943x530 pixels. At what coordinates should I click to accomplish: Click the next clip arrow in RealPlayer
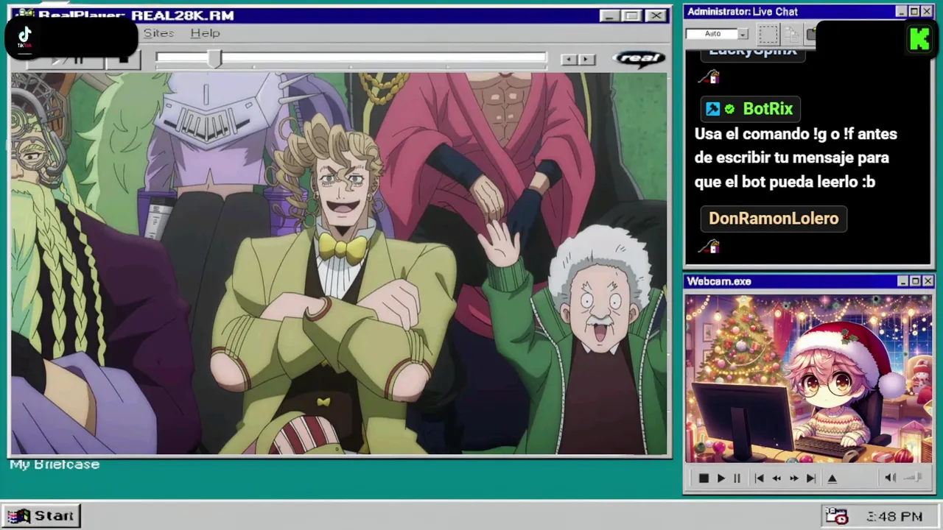tap(586, 59)
